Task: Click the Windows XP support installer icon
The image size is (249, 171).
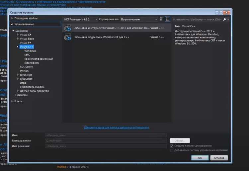Action: click(68, 37)
